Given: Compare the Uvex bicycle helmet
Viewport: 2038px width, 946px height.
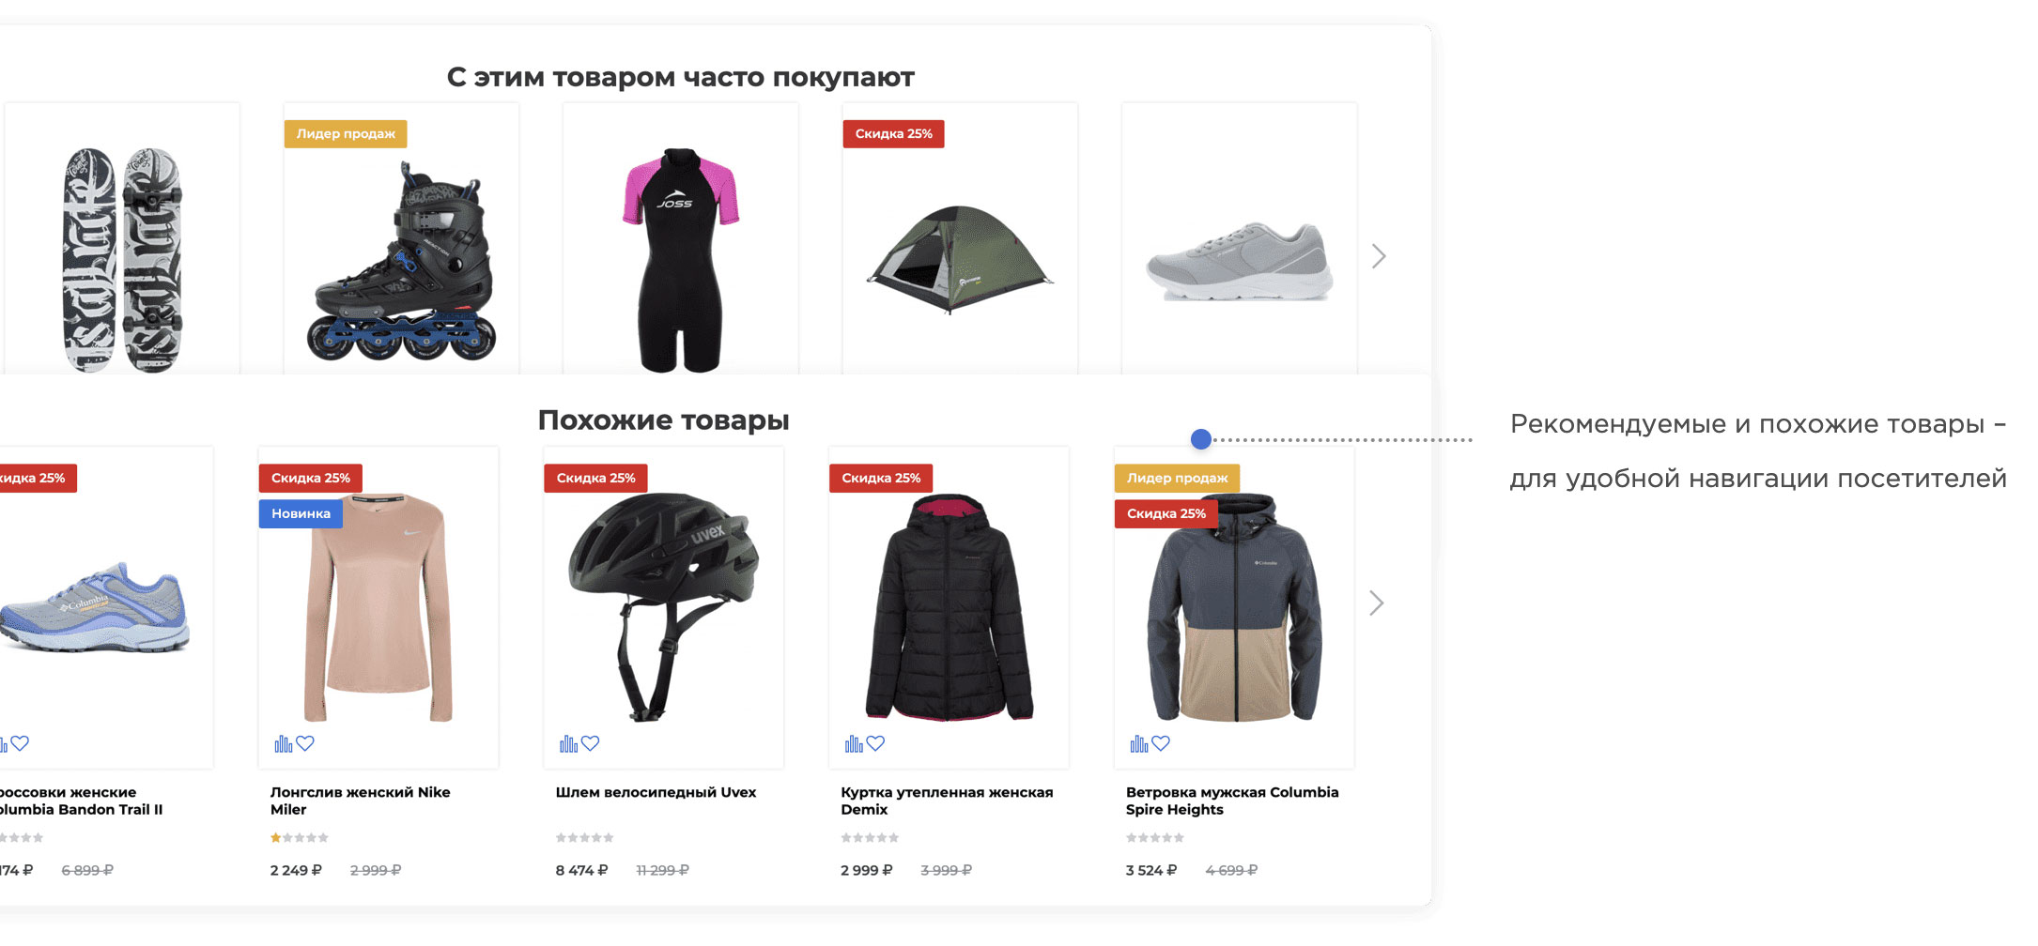Looking at the screenshot, I should pos(568,743).
